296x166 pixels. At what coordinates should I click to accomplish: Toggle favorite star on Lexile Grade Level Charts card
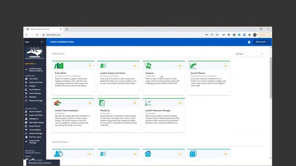[135, 65]
